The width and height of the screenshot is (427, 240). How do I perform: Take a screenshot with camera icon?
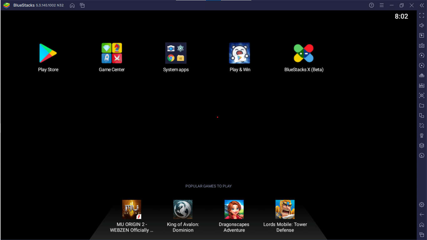click(422, 95)
